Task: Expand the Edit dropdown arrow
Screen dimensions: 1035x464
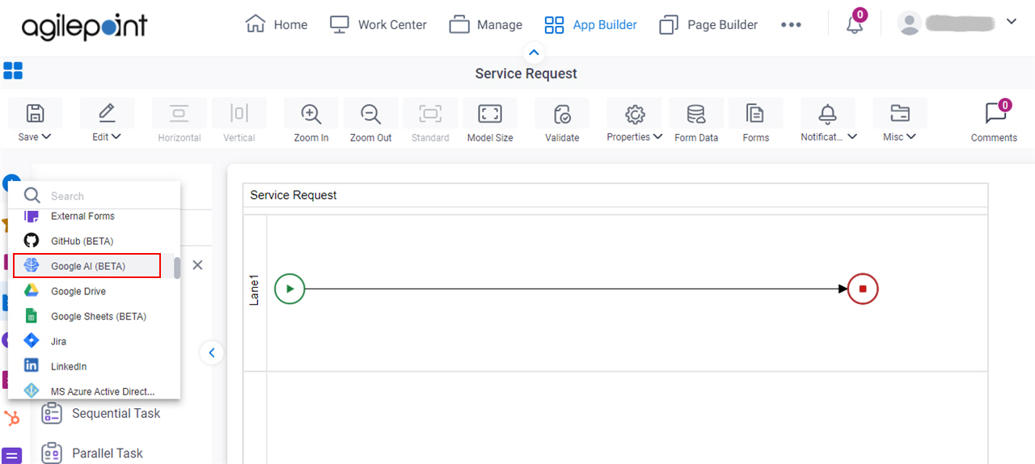Action: click(x=116, y=137)
